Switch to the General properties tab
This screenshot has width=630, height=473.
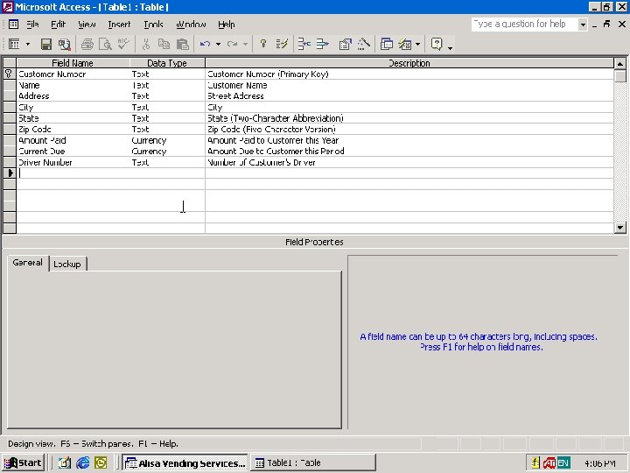pyautogui.click(x=27, y=263)
